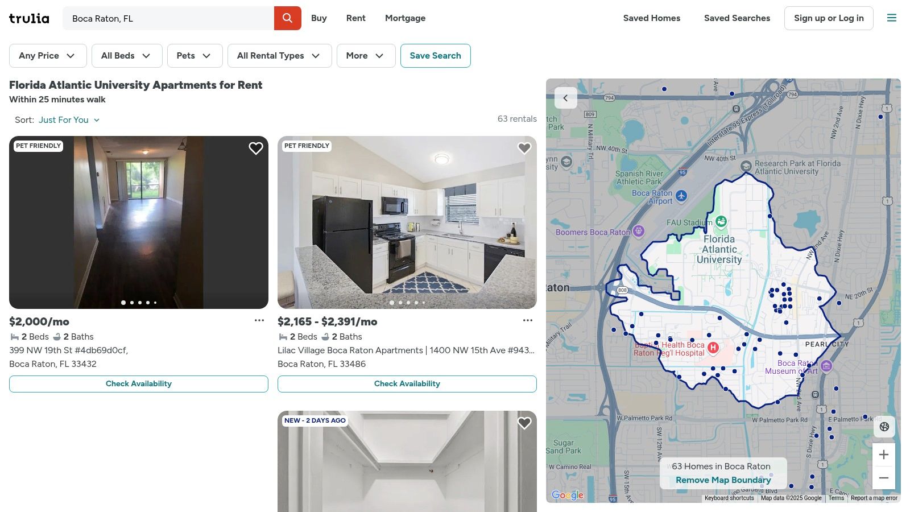Open the Pets filter dropdown
The height and width of the screenshot is (512, 910).
(195, 56)
